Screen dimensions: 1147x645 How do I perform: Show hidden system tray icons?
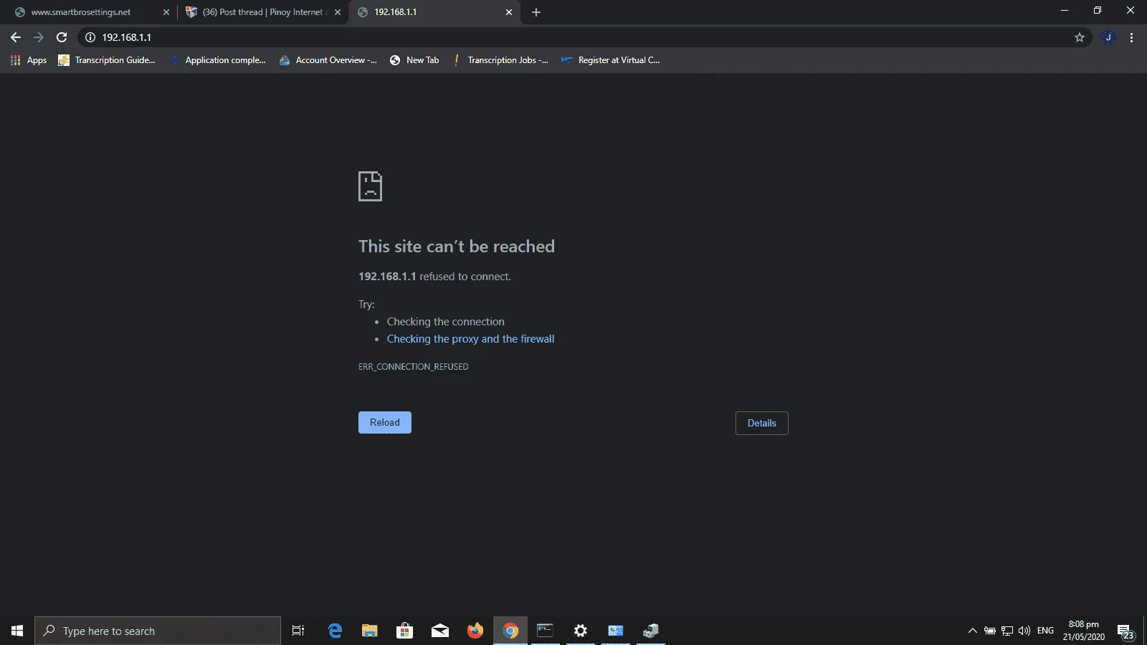pyautogui.click(x=973, y=631)
